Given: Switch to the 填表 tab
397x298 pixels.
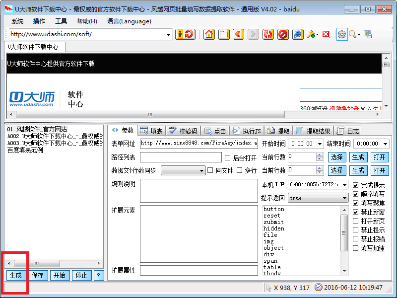Looking at the screenshot, I should coord(151,131).
